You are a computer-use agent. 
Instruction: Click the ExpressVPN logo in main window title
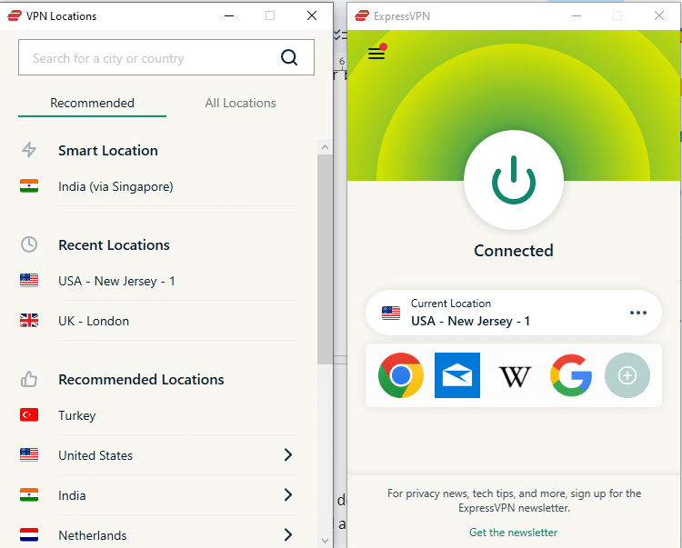[x=362, y=16]
